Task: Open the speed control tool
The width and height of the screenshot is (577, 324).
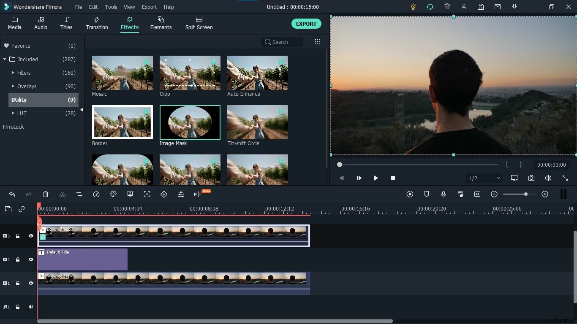Action: (x=96, y=194)
